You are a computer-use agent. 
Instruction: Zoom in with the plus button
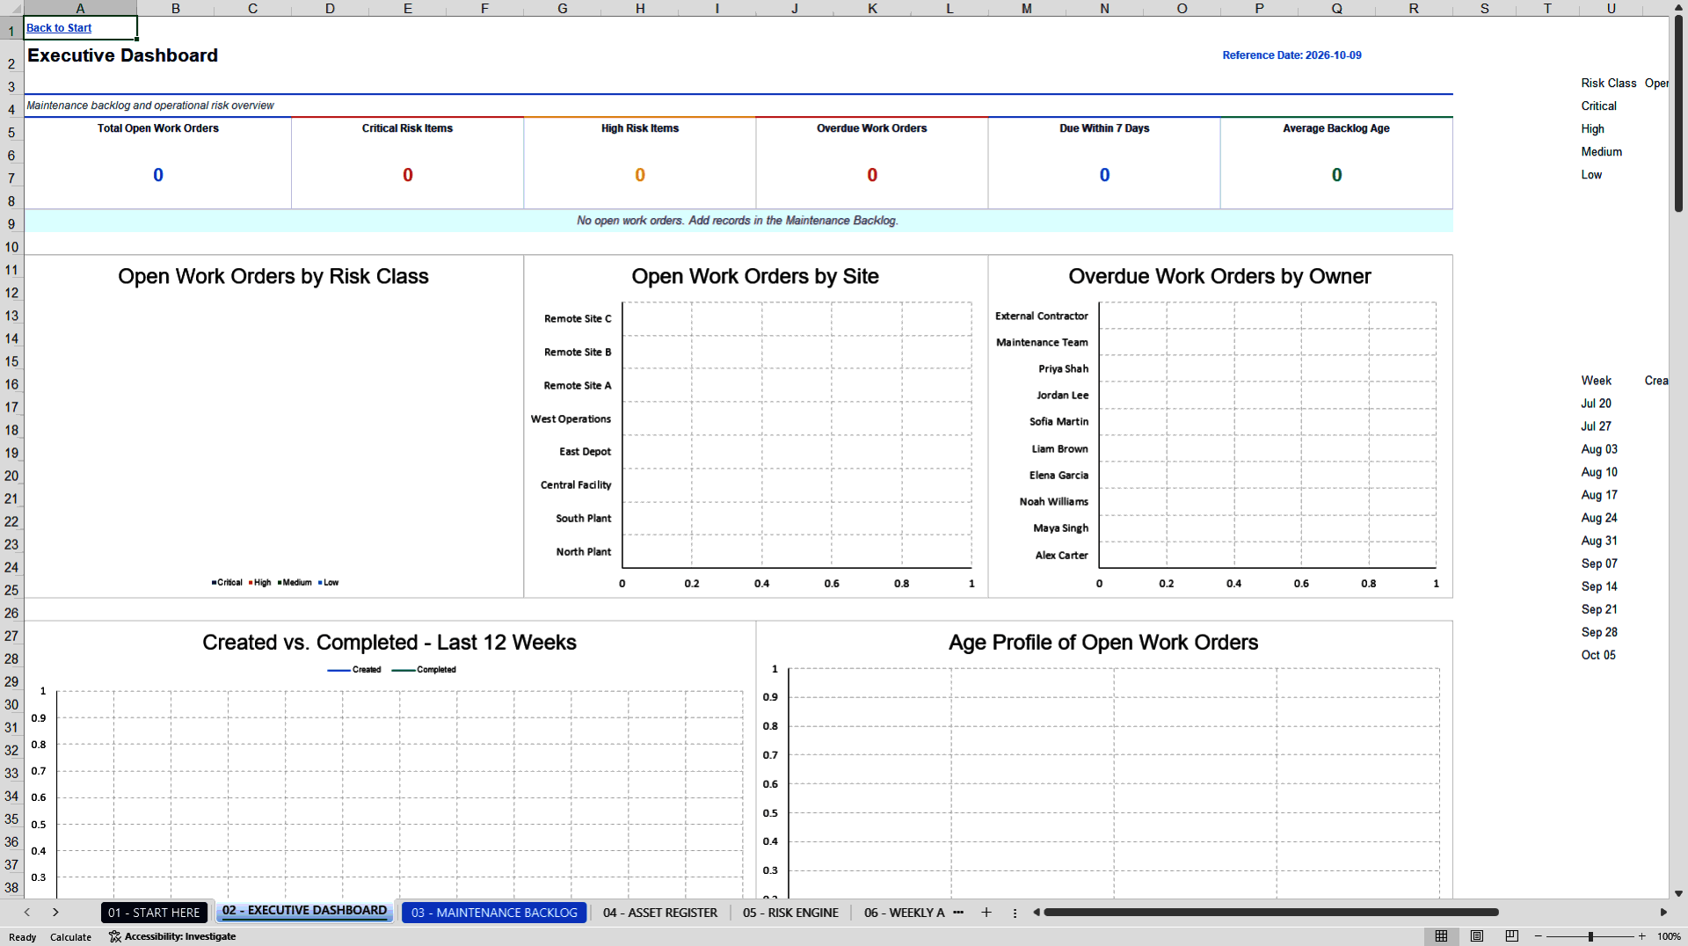coord(1642,936)
